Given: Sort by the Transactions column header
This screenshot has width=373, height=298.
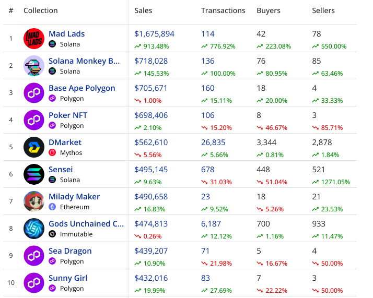Looking at the screenshot, I should (x=223, y=10).
